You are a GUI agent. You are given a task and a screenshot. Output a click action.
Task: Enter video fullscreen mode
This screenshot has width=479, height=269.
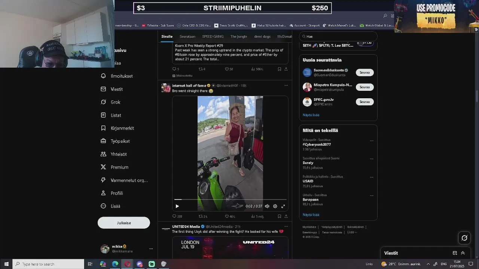click(x=283, y=206)
